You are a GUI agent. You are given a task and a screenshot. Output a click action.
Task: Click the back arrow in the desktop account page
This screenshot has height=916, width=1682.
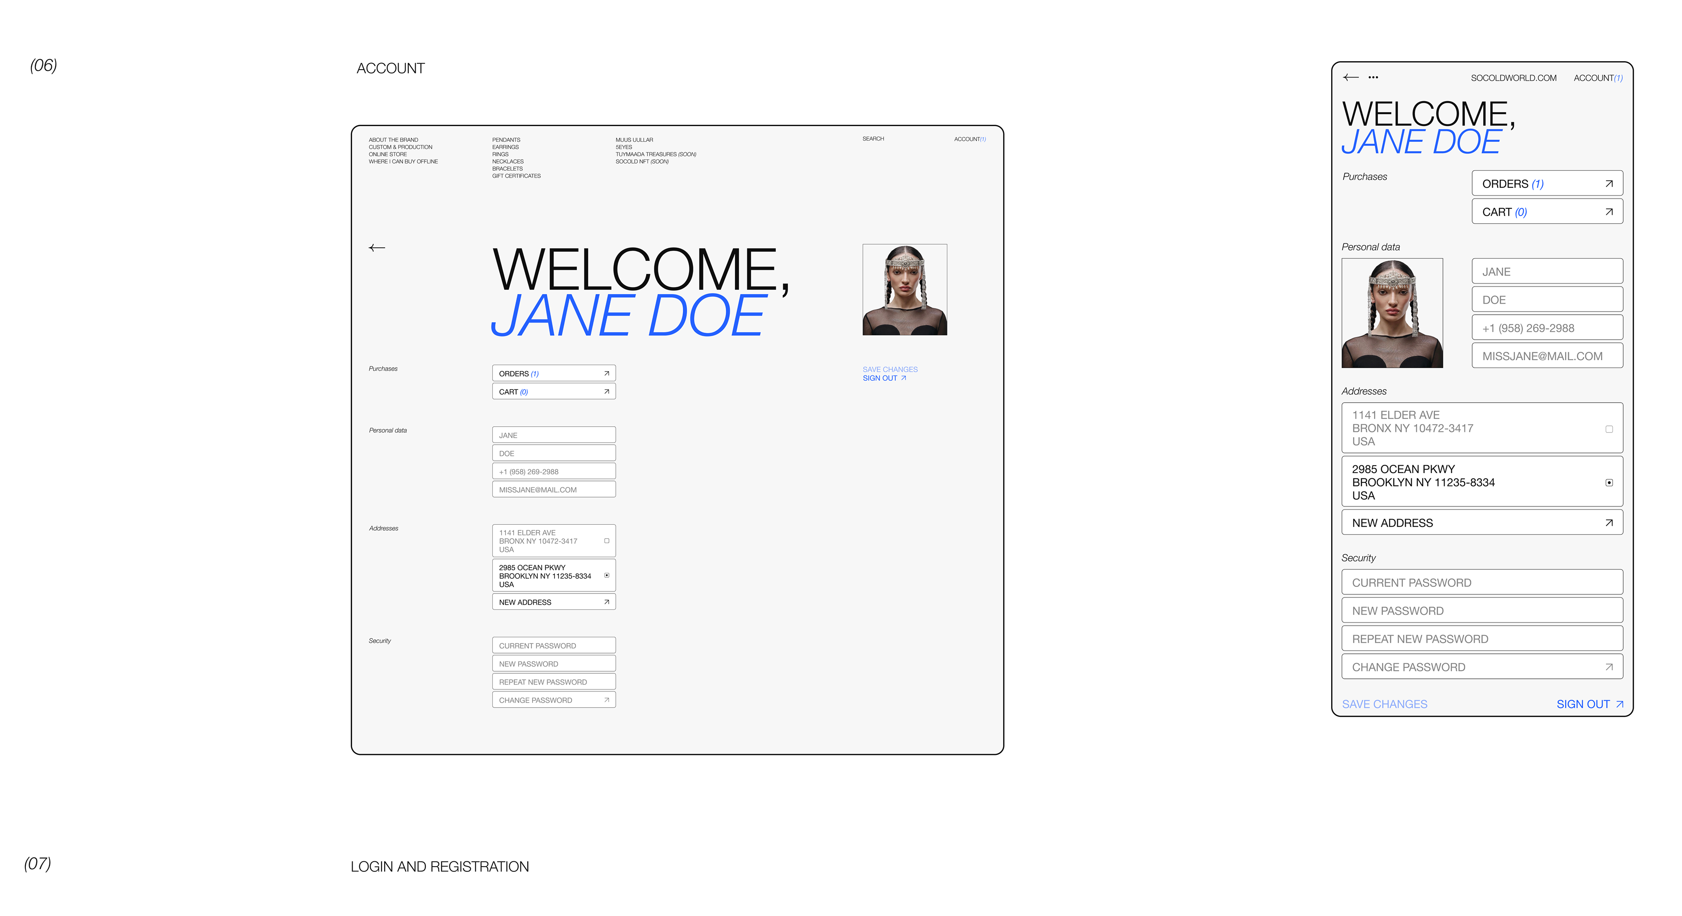[x=377, y=248]
